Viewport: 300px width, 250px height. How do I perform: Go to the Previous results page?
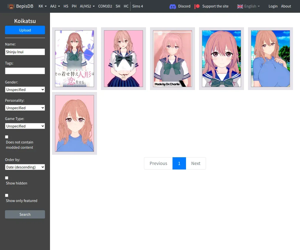pos(158,163)
